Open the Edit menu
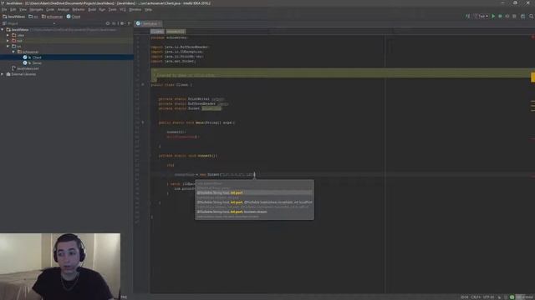535x300 pixels. (x=13, y=10)
